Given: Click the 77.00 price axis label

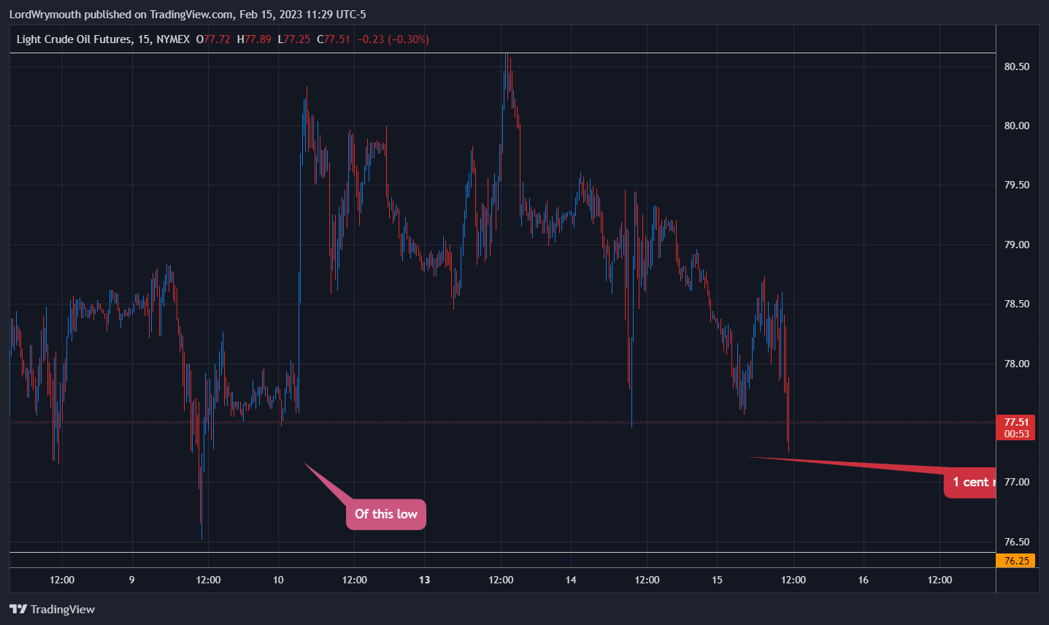Looking at the screenshot, I should click(x=1016, y=482).
